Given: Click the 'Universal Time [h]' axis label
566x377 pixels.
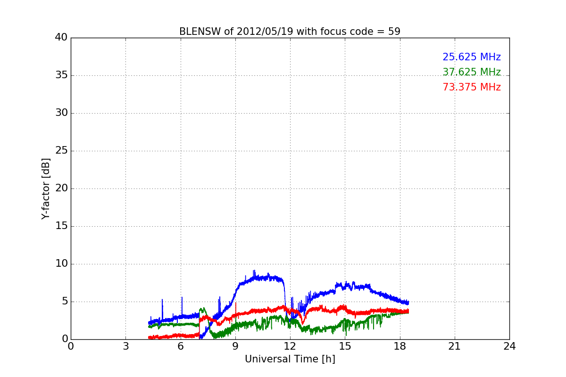Looking at the screenshot, I should [290, 359].
